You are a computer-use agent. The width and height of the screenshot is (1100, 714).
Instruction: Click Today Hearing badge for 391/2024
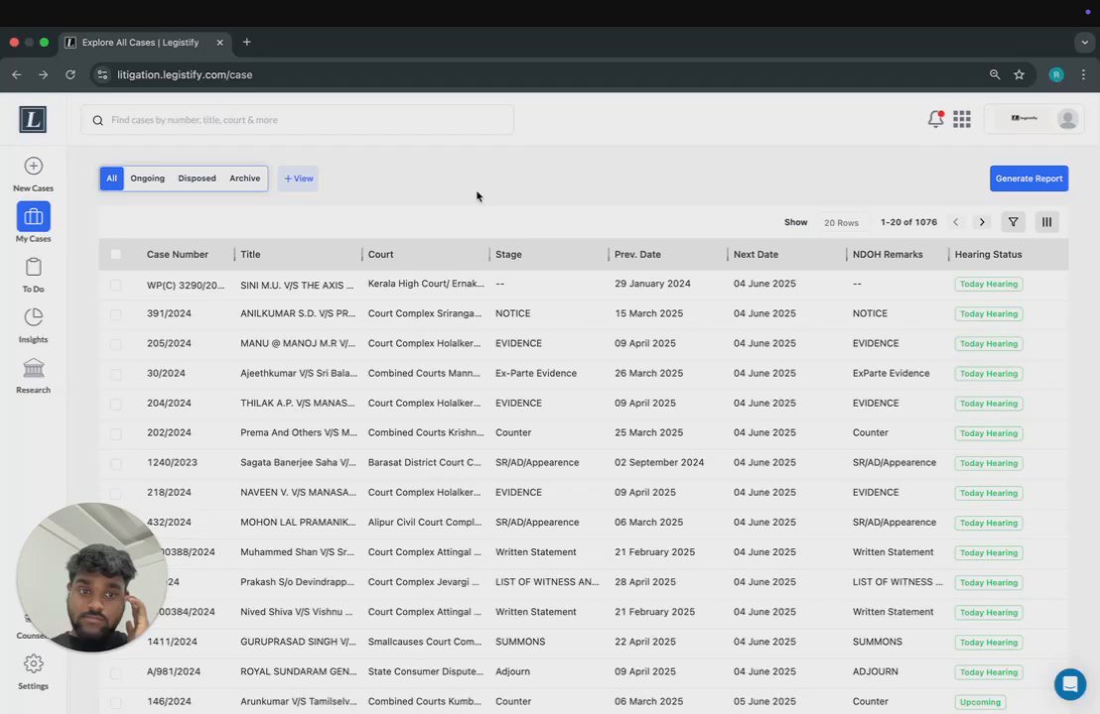click(988, 314)
